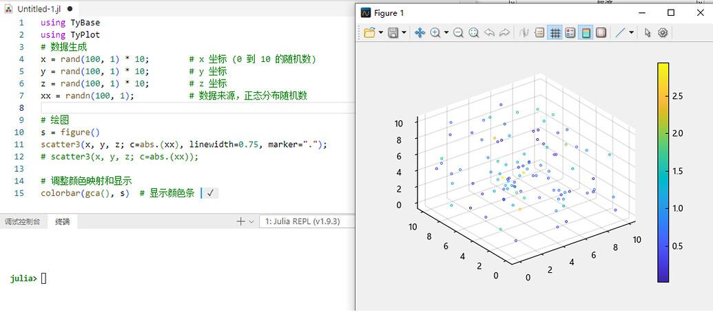This screenshot has height=312, width=713.
Task: Expand the open-file dropdown arrow
Action: click(x=380, y=33)
